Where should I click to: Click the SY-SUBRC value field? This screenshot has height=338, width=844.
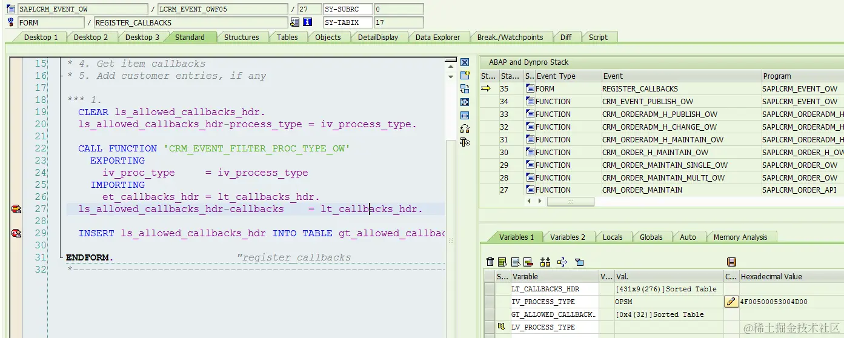pyautogui.click(x=399, y=9)
